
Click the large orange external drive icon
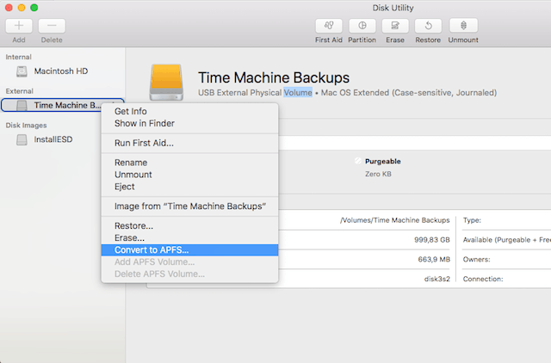coord(167,83)
